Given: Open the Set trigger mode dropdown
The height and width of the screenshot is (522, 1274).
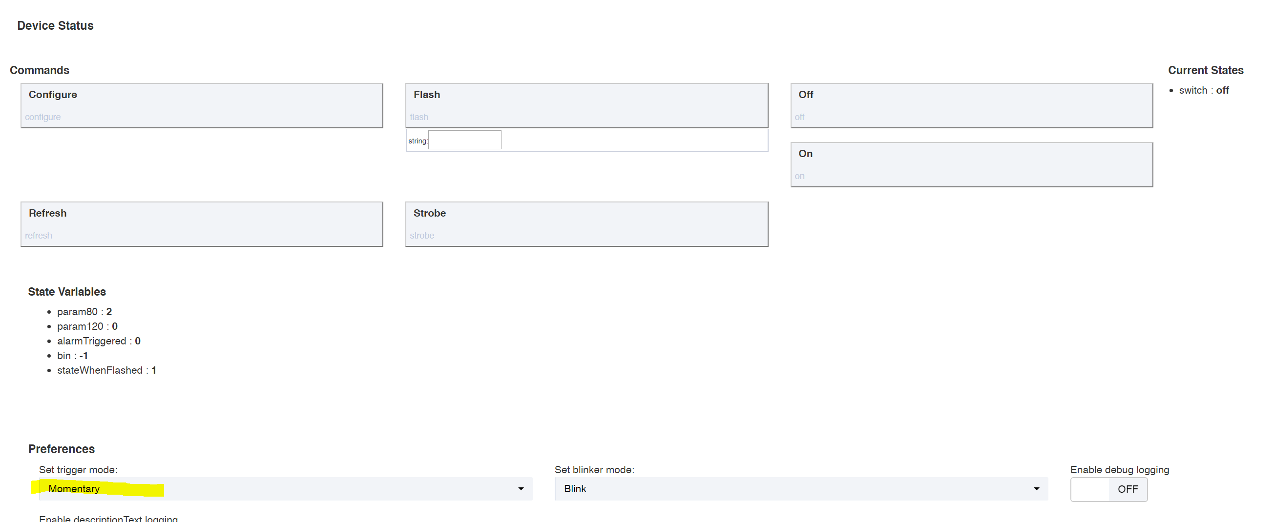Looking at the screenshot, I should click(x=286, y=488).
